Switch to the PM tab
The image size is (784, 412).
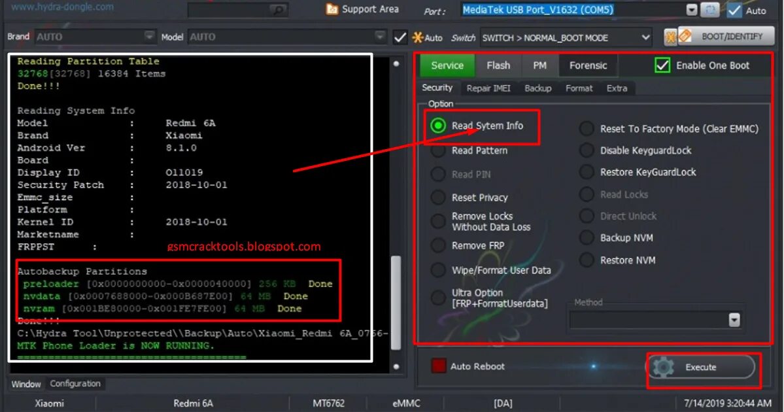[x=539, y=65]
